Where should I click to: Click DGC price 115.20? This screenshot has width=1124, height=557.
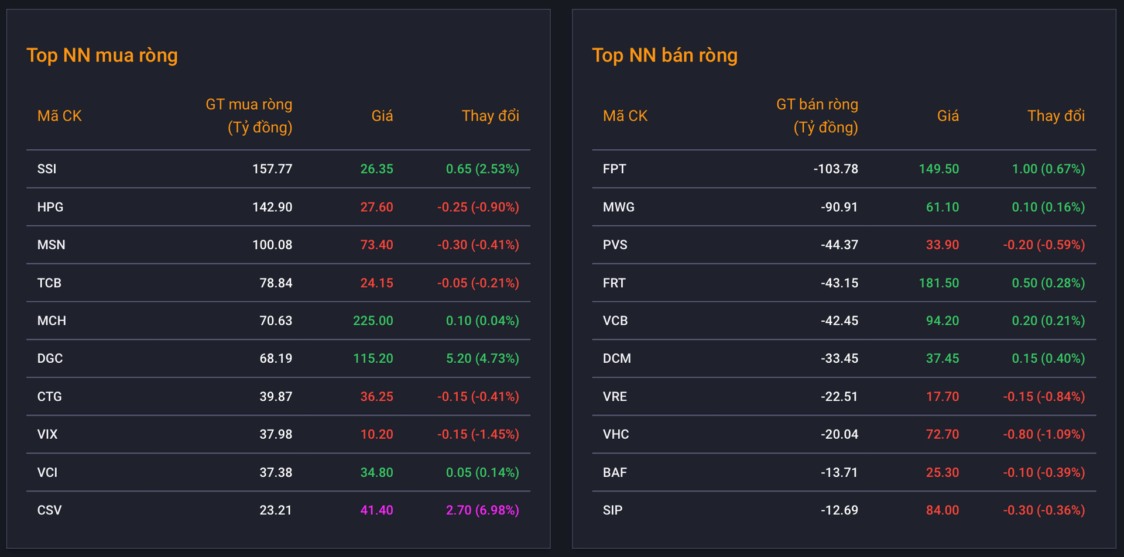pos(373,358)
